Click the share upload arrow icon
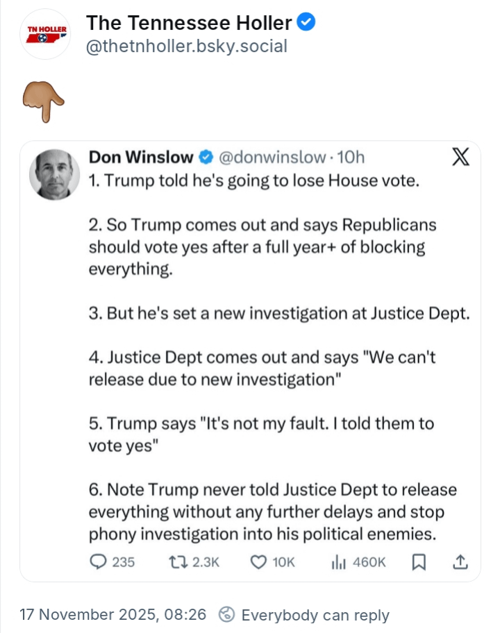500x633 pixels. [460, 562]
